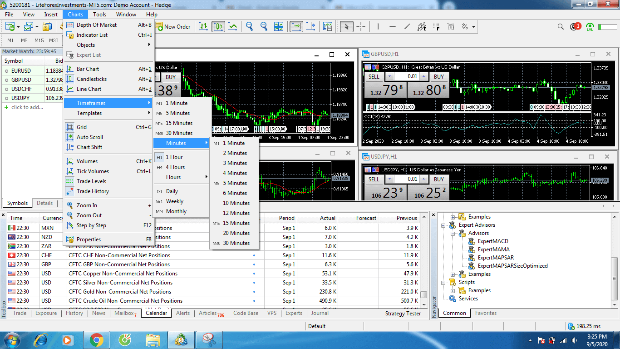Enable Volumes display from Charts menu
620x349 pixels.
pyautogui.click(x=87, y=161)
